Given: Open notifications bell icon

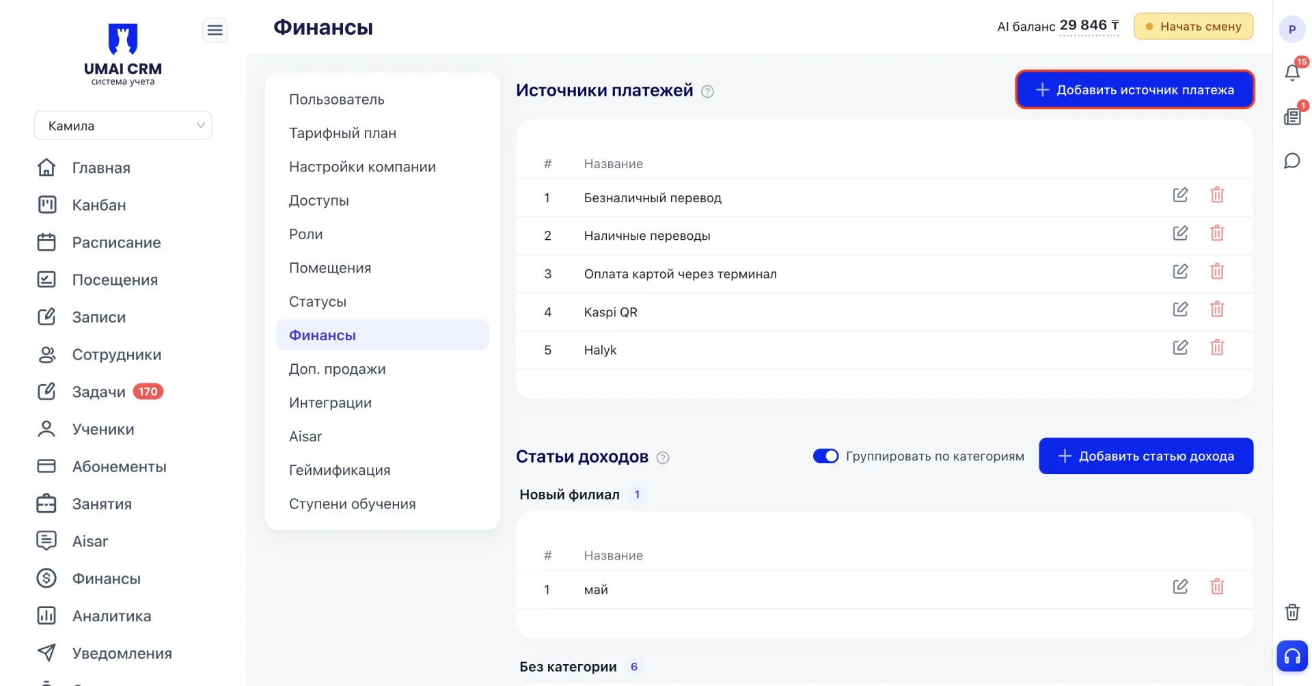Looking at the screenshot, I should click(x=1292, y=72).
